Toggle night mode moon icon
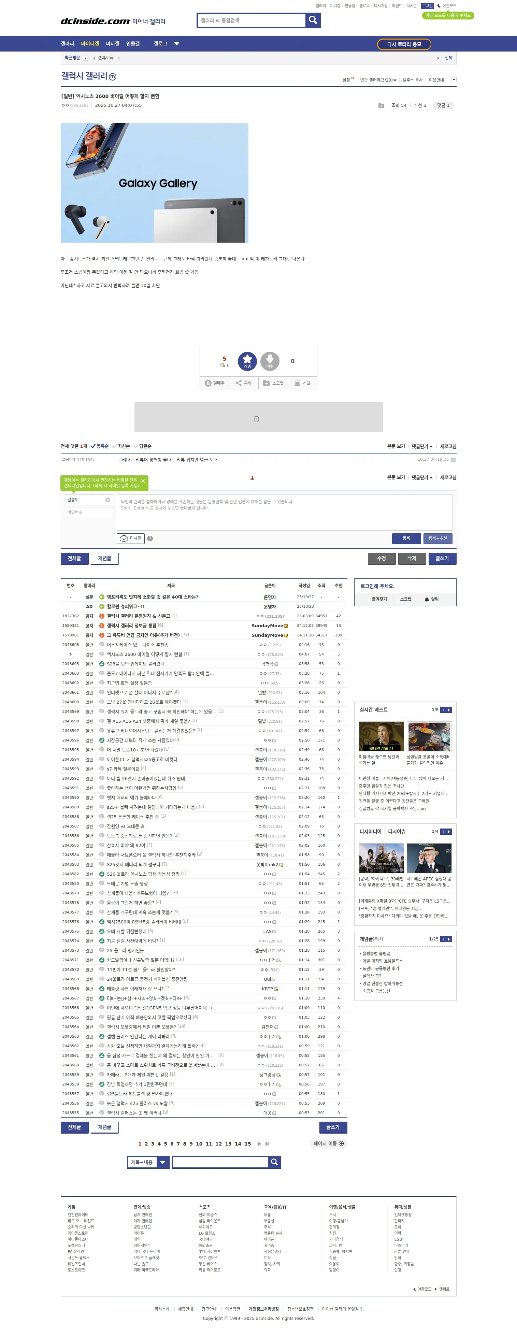The image size is (517, 1338). [439, 6]
